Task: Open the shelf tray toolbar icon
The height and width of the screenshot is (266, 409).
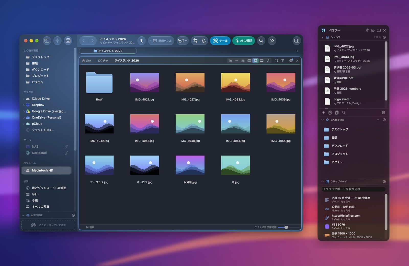Action: [x=68, y=41]
